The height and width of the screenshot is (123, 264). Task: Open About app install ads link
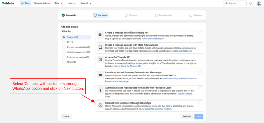click(x=182, y=51)
